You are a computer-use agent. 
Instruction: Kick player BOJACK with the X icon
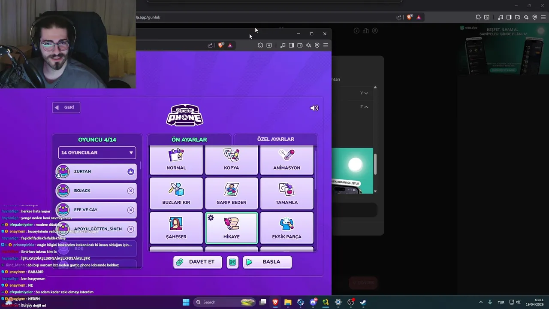pos(131,191)
